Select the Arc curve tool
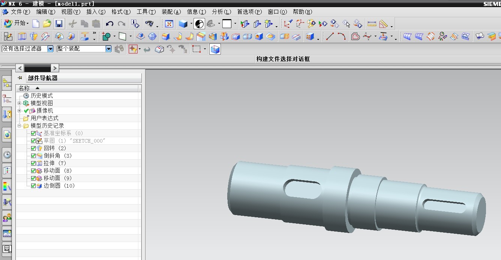 (x=341, y=36)
